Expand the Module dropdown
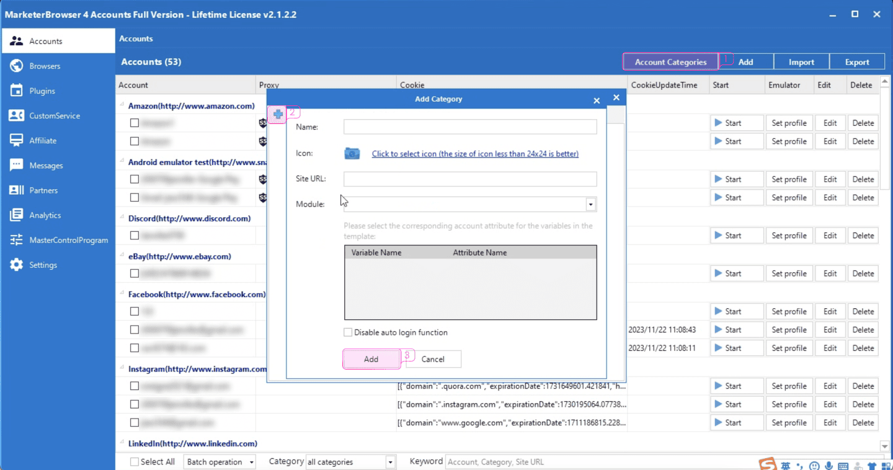893x470 pixels. (590, 205)
